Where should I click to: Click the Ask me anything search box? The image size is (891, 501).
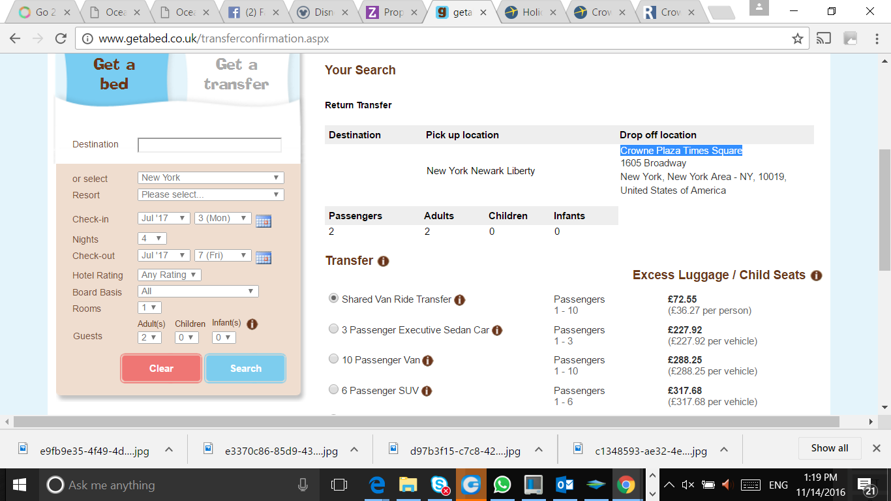click(x=177, y=485)
